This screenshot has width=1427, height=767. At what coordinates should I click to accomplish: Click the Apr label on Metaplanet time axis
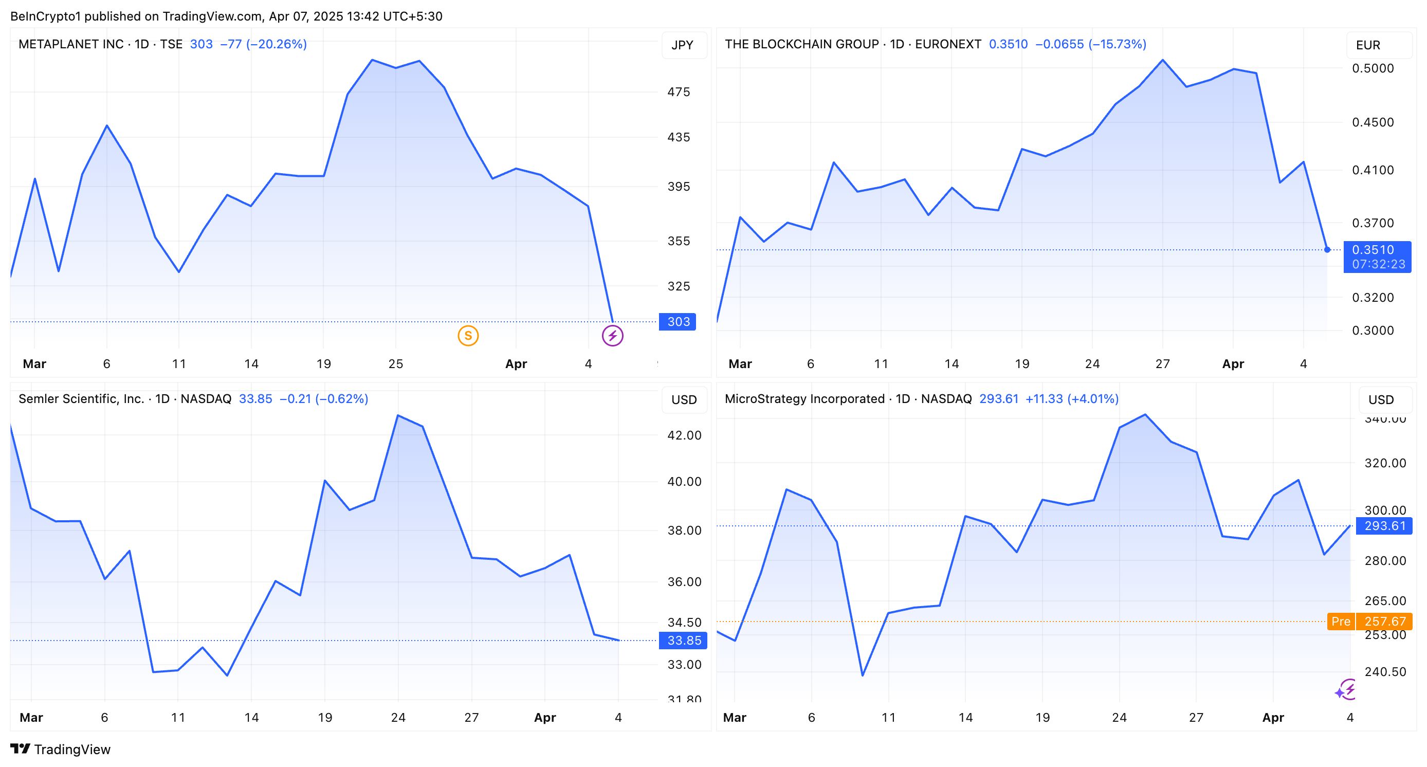point(516,364)
